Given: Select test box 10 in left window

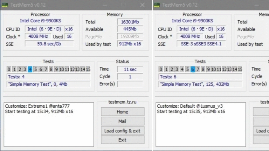Looking at the screenshot, I should click(61, 69).
